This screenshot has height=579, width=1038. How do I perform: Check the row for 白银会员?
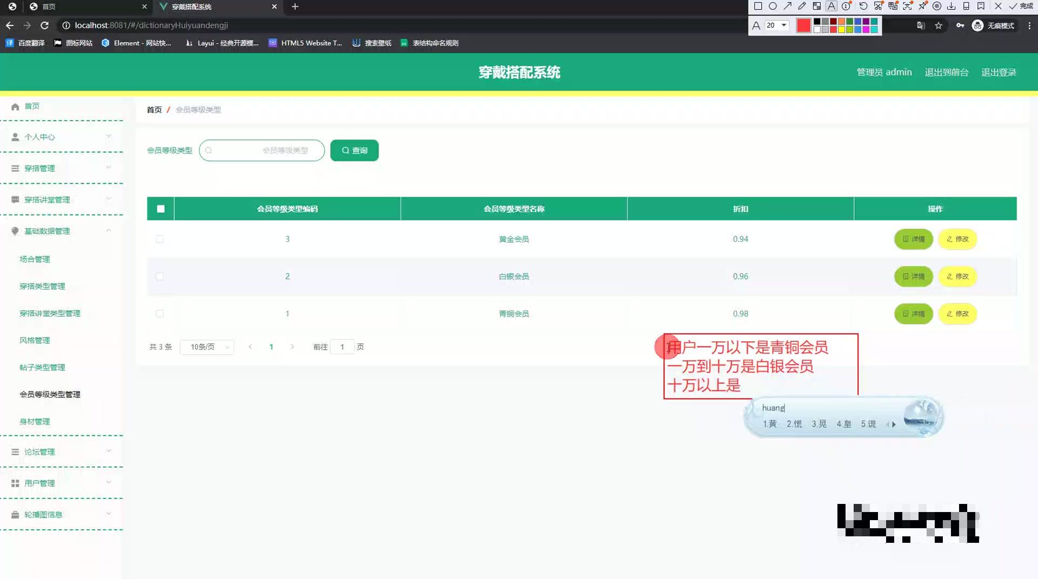pos(159,276)
